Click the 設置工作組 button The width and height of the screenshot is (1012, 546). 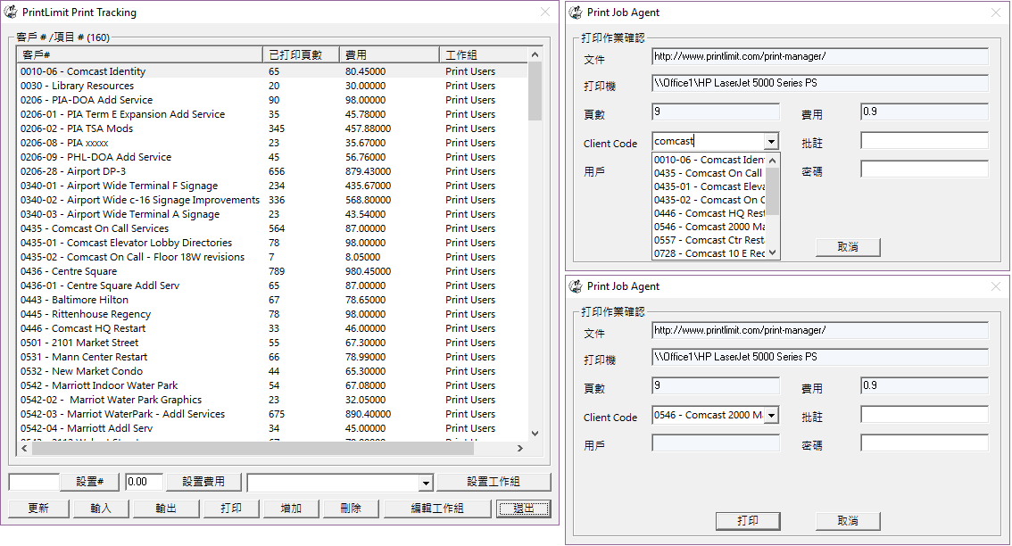[494, 482]
